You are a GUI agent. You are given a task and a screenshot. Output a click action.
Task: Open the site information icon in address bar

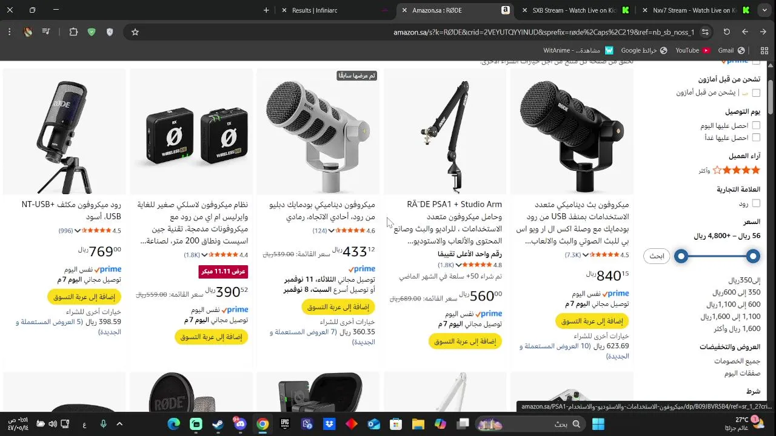[x=705, y=32]
